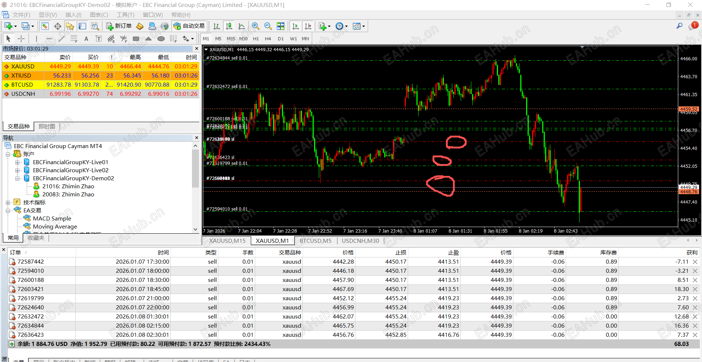Open the MetaEditor yellow book icon
The height and width of the screenshot is (362, 702).
(140, 26)
